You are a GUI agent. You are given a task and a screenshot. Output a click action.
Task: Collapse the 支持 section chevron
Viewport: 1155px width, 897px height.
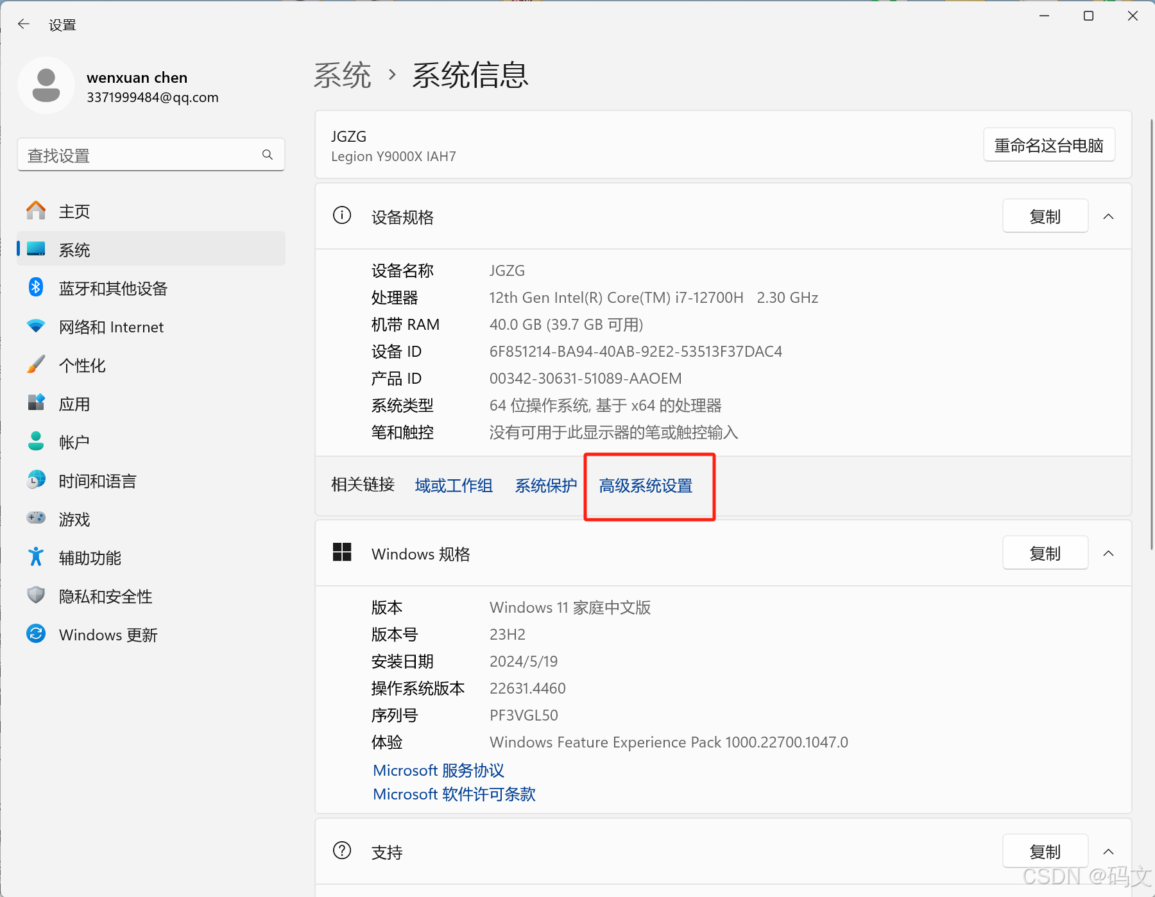tap(1108, 852)
